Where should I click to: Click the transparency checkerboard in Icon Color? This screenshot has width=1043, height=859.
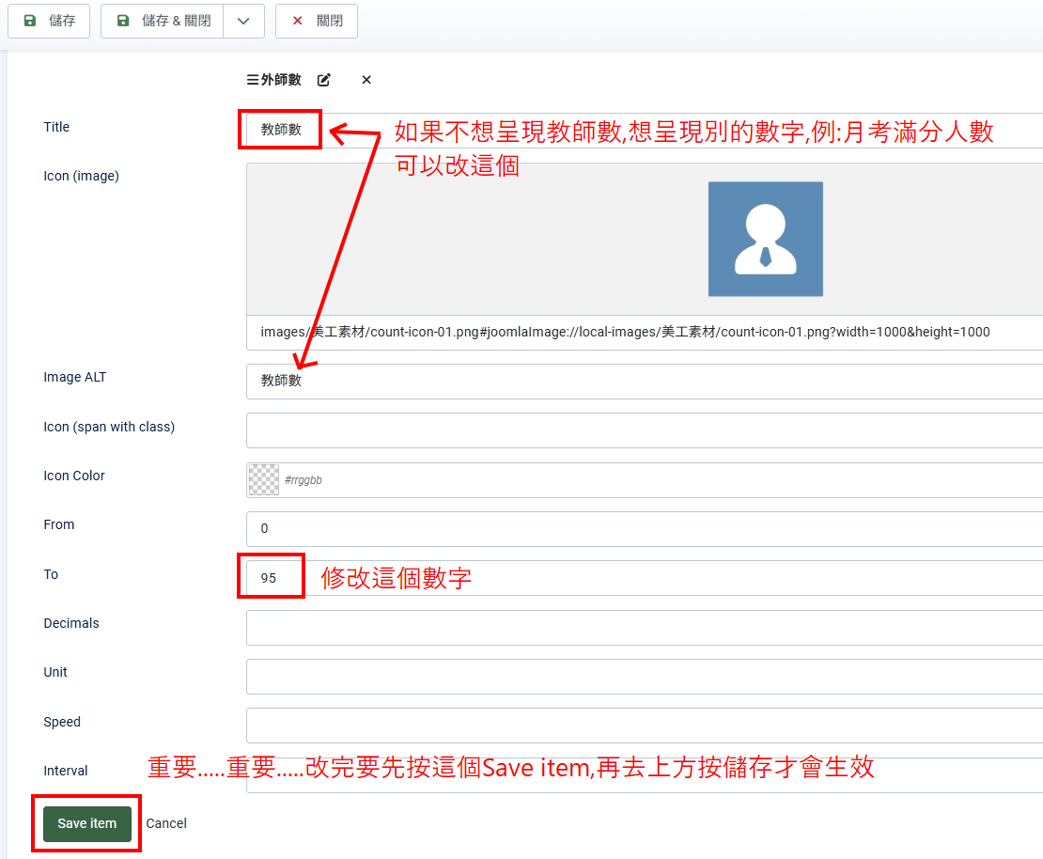pyautogui.click(x=262, y=479)
